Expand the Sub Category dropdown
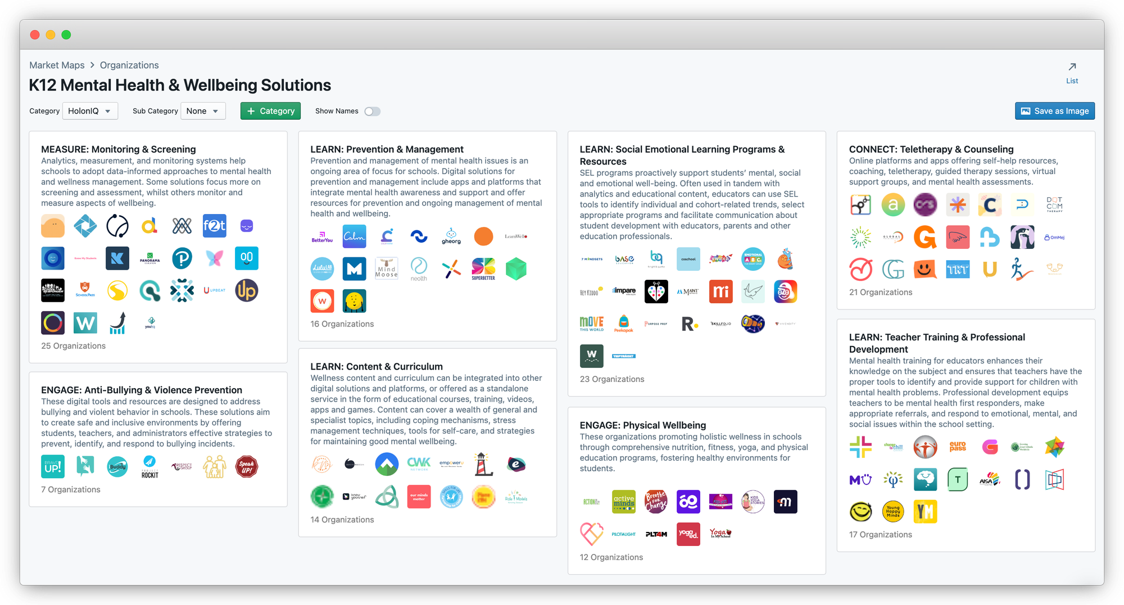Image resolution: width=1124 pixels, height=605 pixels. point(203,111)
